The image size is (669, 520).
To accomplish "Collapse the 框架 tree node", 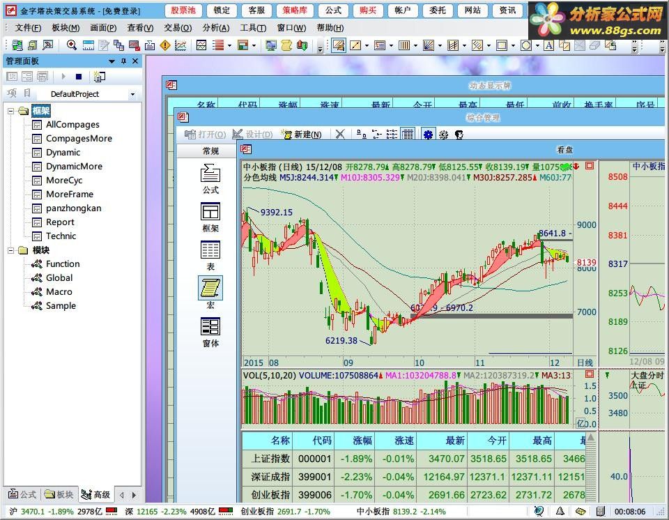I will (x=10, y=111).
